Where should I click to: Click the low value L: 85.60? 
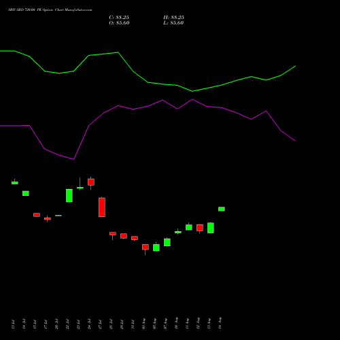point(173,23)
